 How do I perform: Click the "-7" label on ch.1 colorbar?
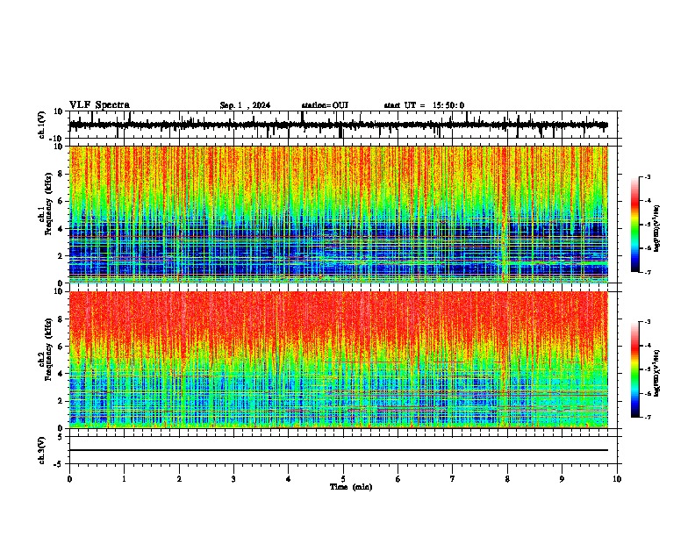647,272
